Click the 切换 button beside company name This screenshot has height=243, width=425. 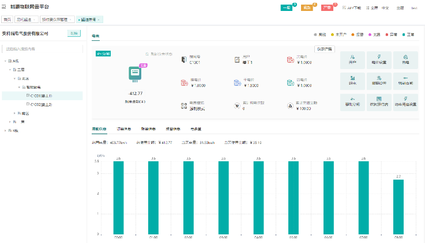[x=74, y=33]
